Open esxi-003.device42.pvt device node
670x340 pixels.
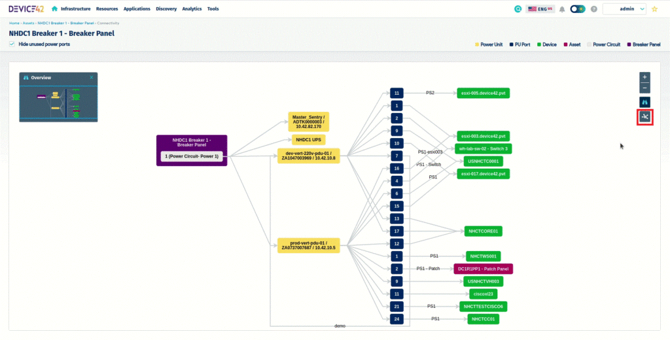click(484, 136)
